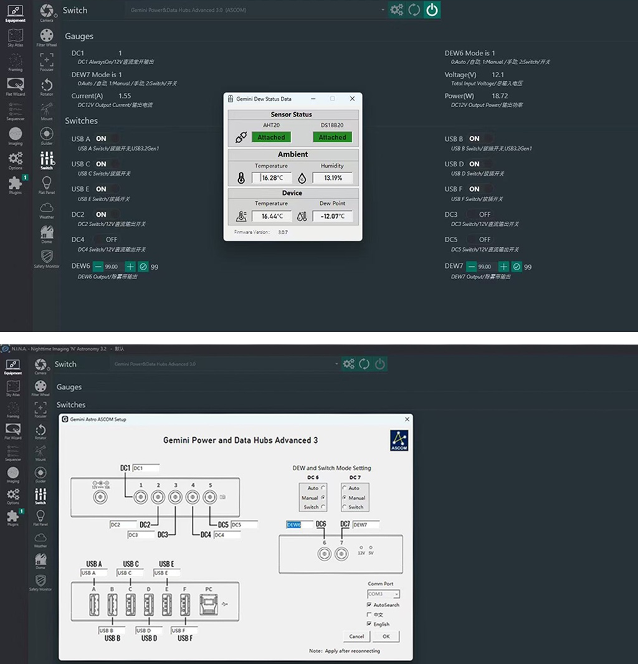Click the DEW7 name field in Setup

pos(366,524)
